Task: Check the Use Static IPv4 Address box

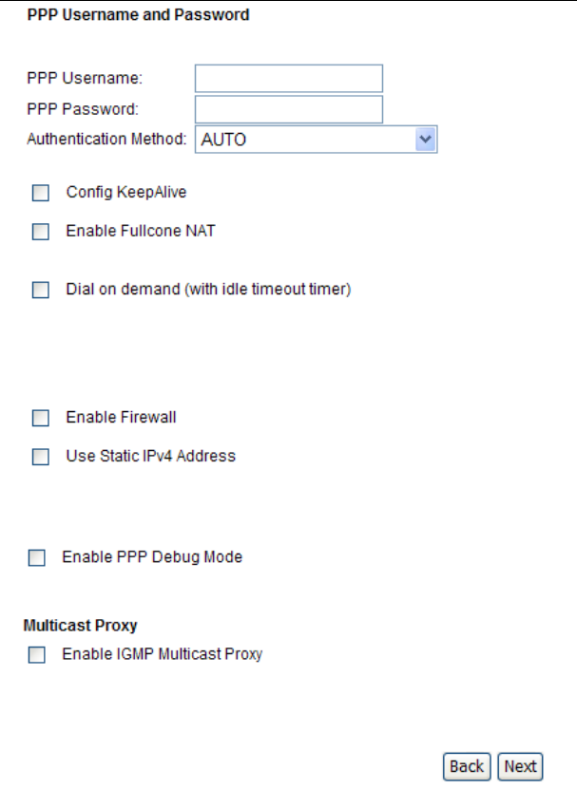Action: [x=40, y=457]
